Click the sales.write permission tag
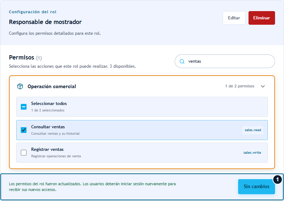The width and height of the screenshot is (284, 201). tap(252, 153)
